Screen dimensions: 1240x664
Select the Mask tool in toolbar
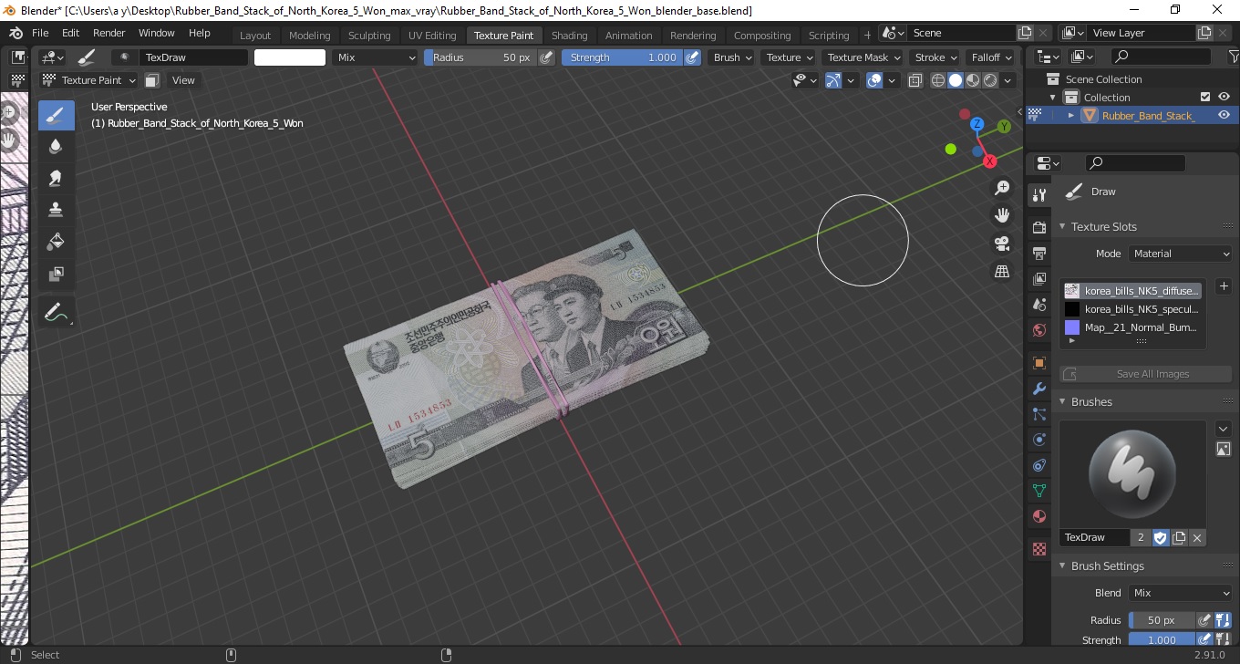point(56,274)
